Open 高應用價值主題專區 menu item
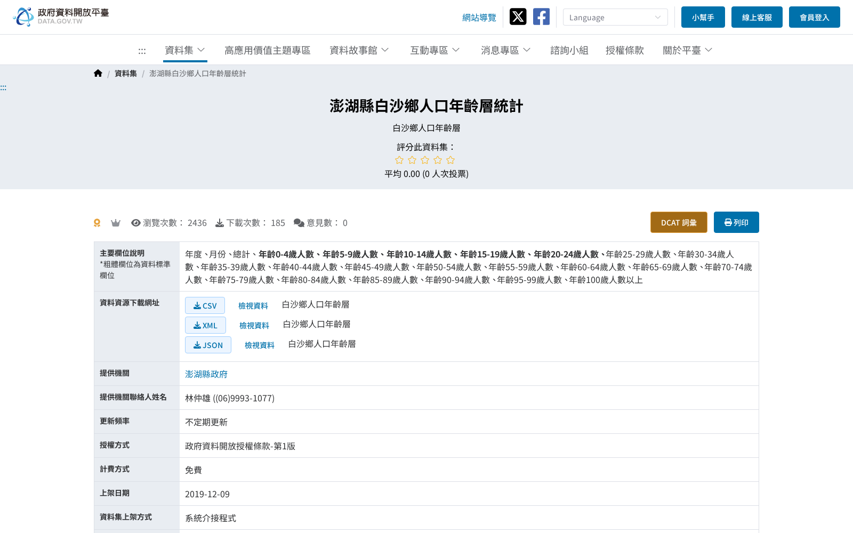Image resolution: width=853 pixels, height=533 pixels. (x=267, y=50)
